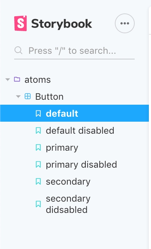Select the Button component label
The height and width of the screenshot is (249, 151).
pyautogui.click(x=49, y=97)
